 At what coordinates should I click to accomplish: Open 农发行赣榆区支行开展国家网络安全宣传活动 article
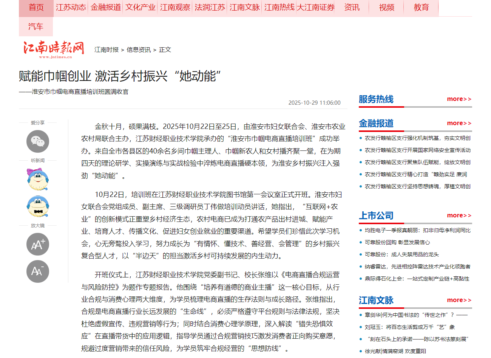point(417,150)
